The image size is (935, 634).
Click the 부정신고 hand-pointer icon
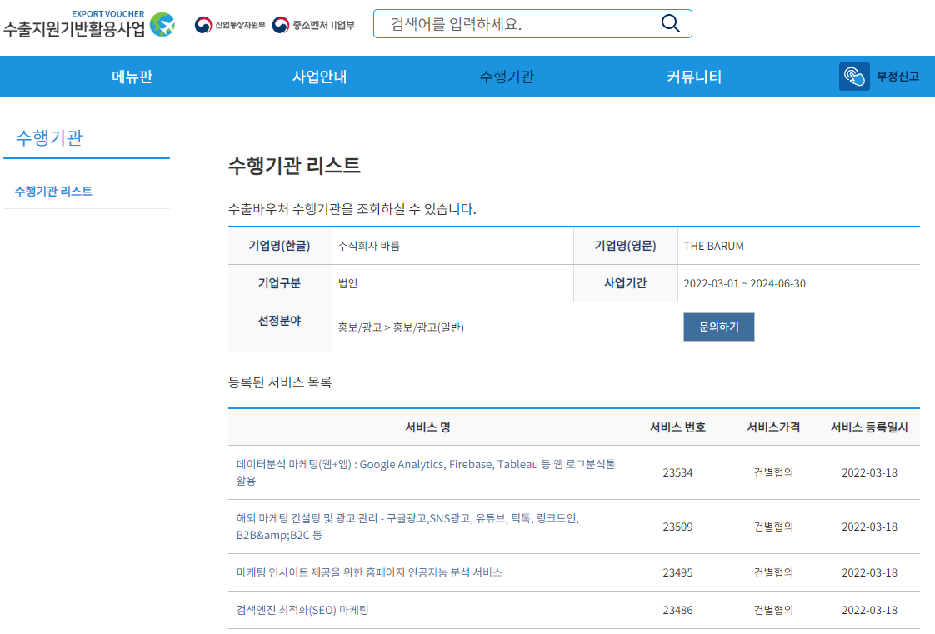(854, 77)
